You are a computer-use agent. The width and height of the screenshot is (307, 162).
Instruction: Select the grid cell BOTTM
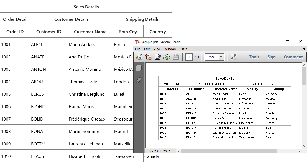49,144
